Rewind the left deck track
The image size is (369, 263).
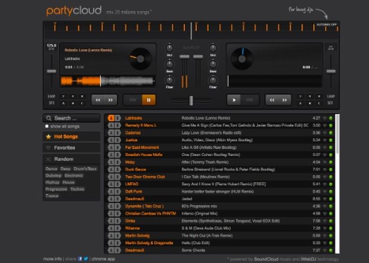[98, 100]
